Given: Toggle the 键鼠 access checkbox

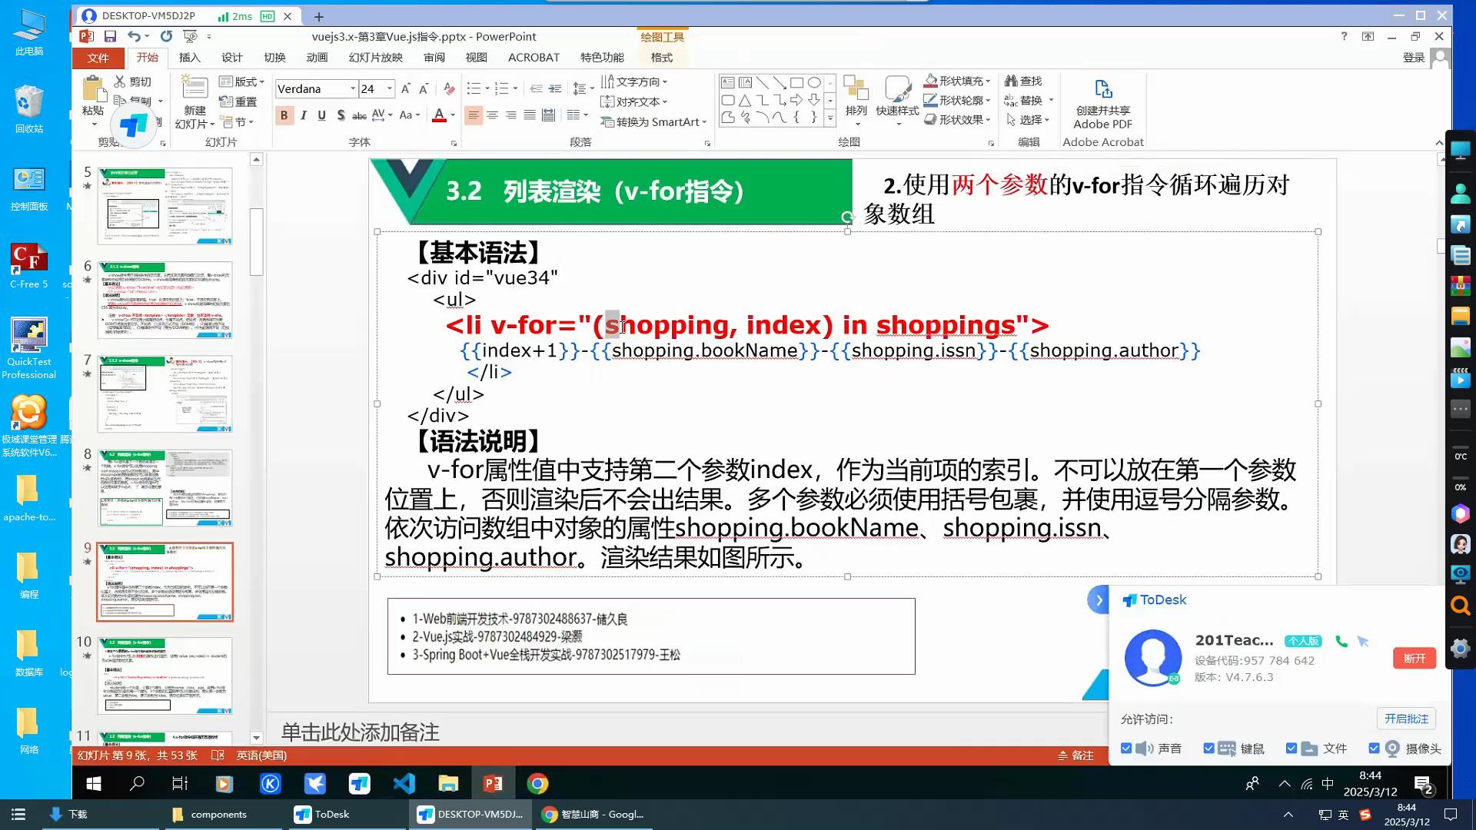Looking at the screenshot, I should (1208, 749).
